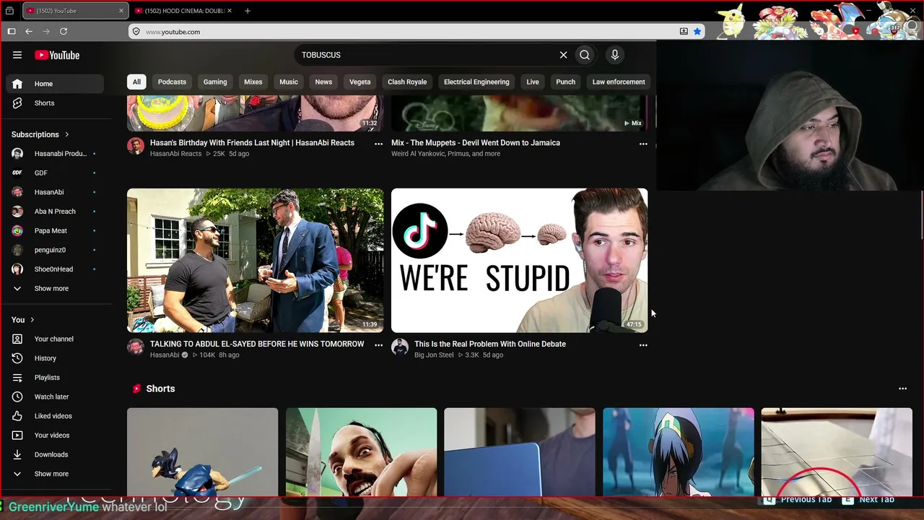Select the Punch filter chip
This screenshot has height=520, width=924.
tap(566, 82)
